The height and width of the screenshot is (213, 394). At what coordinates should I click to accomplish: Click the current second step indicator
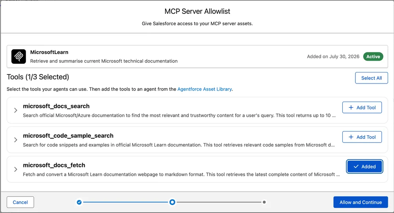(172, 202)
